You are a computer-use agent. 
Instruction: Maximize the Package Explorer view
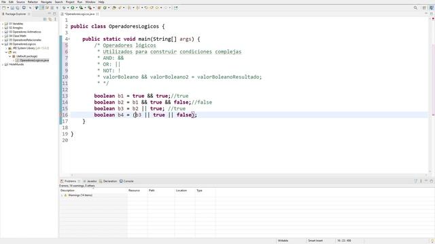pos(54,14)
